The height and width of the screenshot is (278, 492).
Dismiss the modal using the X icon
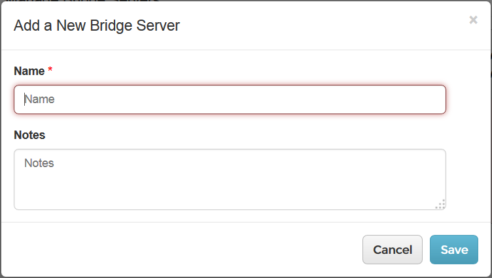[473, 20]
